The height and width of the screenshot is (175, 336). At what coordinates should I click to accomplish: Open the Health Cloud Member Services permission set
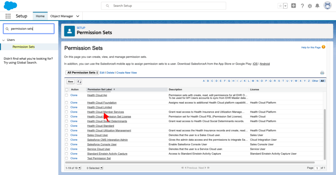click(105, 112)
